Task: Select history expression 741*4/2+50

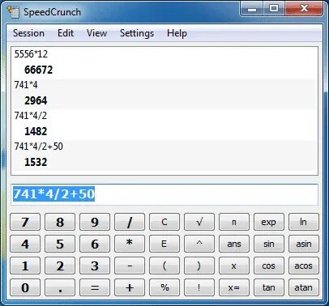Action: click(38, 147)
